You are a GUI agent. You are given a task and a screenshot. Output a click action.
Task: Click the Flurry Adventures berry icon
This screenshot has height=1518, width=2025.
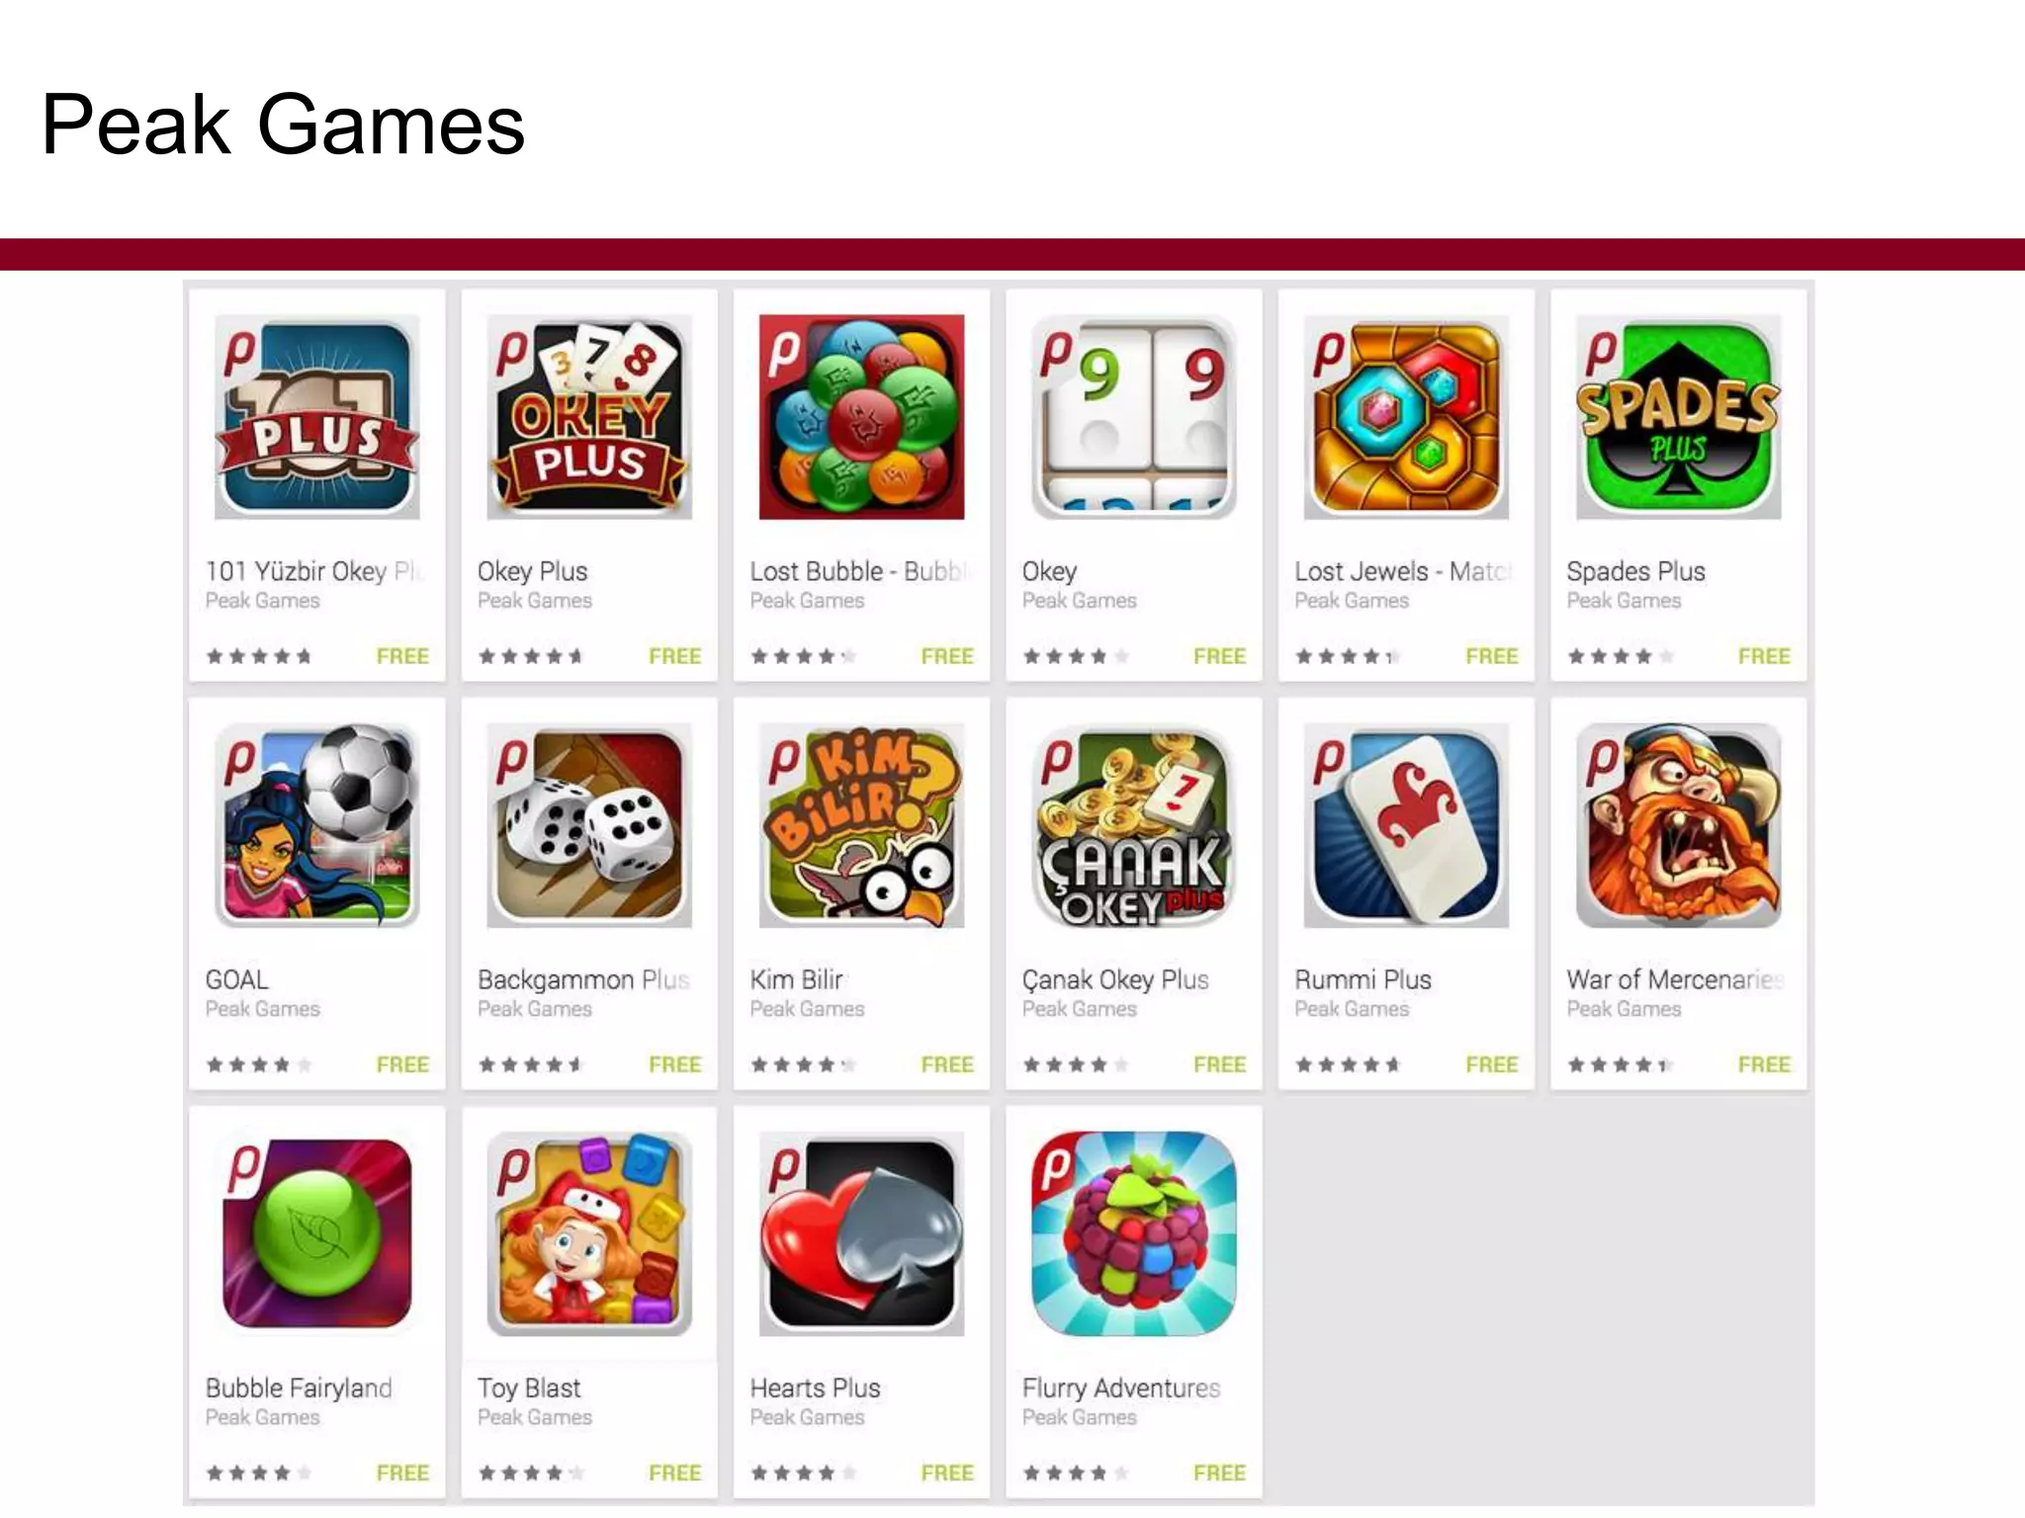pos(1134,1234)
